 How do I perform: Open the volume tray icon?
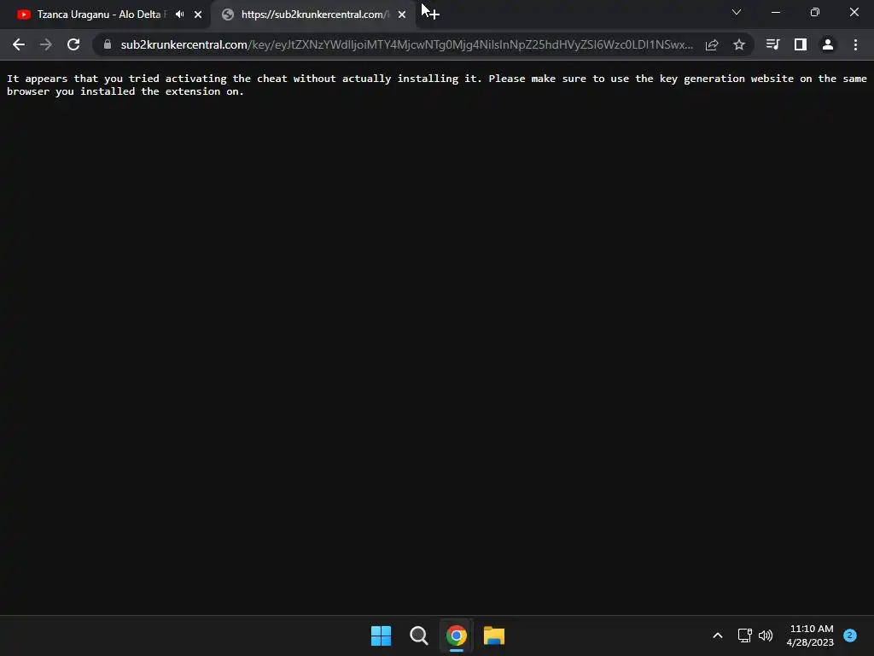766,635
